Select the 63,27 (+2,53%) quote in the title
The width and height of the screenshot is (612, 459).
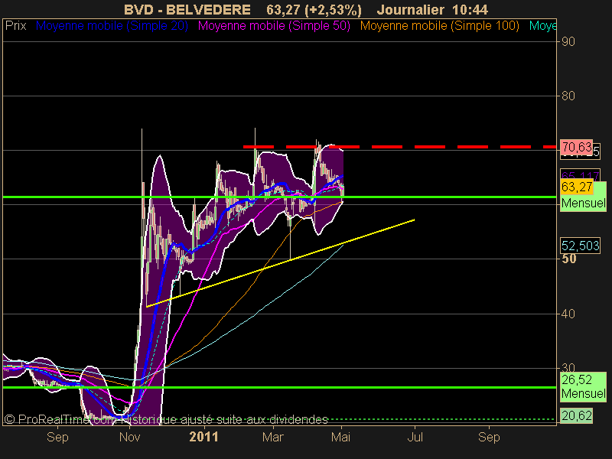tap(314, 10)
